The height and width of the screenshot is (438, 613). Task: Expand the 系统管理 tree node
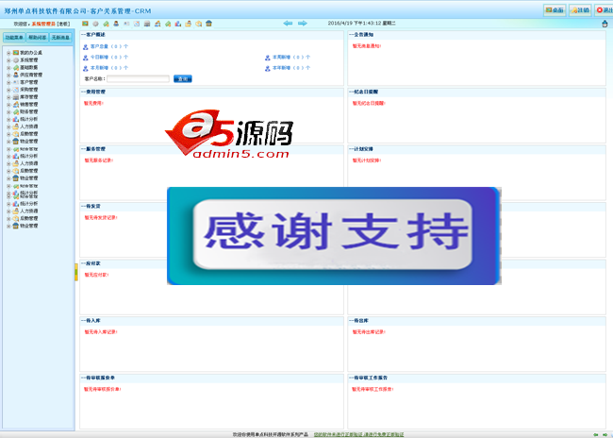pyautogui.click(x=8, y=60)
